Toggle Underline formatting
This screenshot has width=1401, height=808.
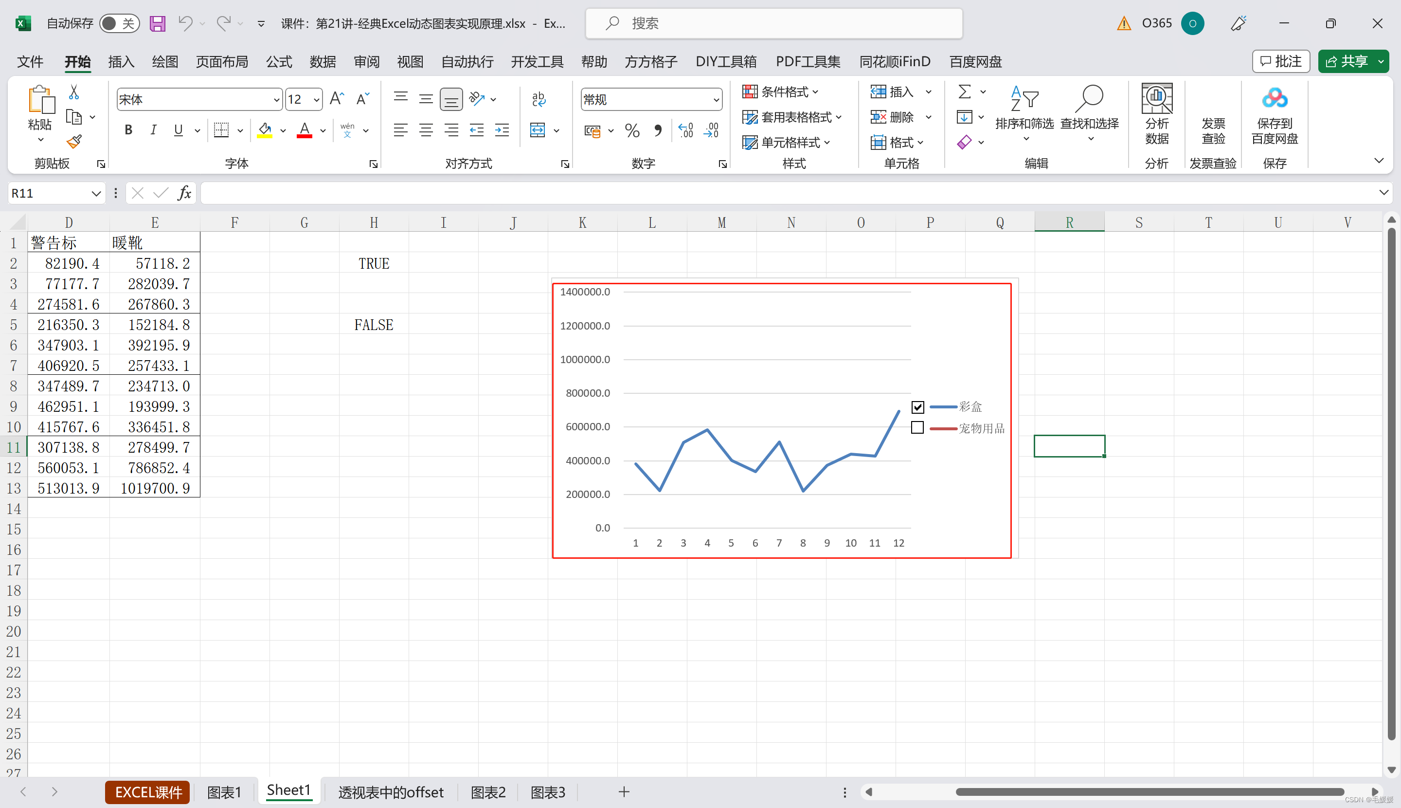pyautogui.click(x=178, y=130)
